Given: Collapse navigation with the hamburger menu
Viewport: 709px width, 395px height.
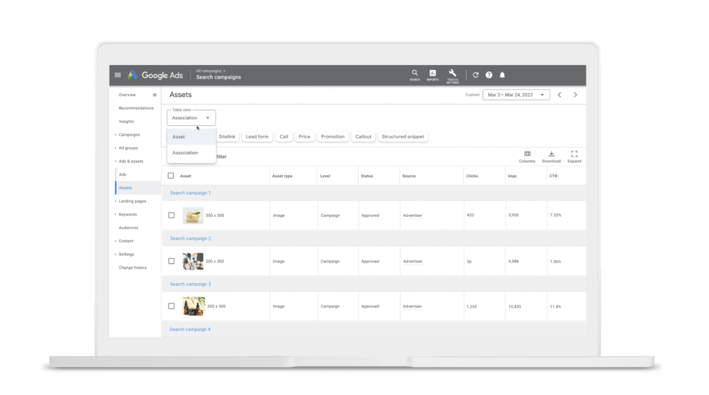Looking at the screenshot, I should [118, 75].
